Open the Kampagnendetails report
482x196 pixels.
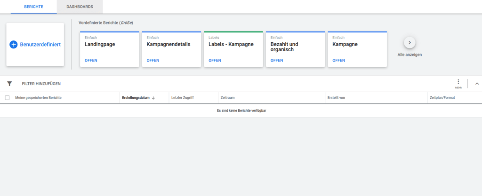click(x=153, y=60)
